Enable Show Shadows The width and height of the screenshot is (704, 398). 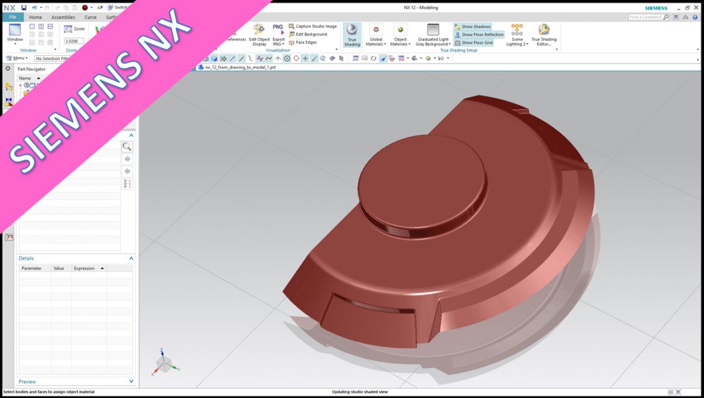click(473, 26)
